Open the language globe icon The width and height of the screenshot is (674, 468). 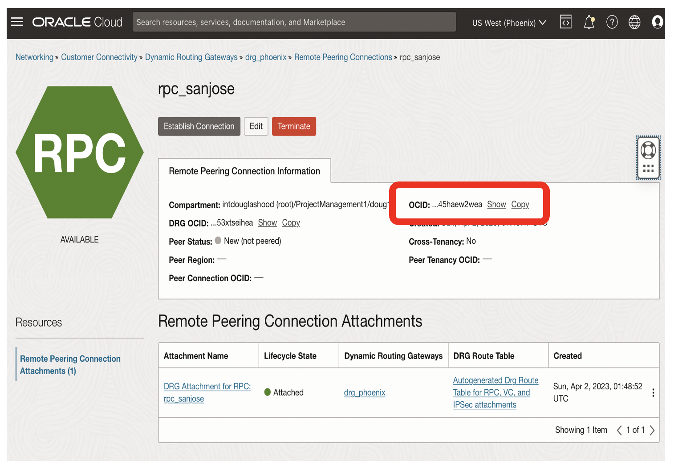[634, 22]
